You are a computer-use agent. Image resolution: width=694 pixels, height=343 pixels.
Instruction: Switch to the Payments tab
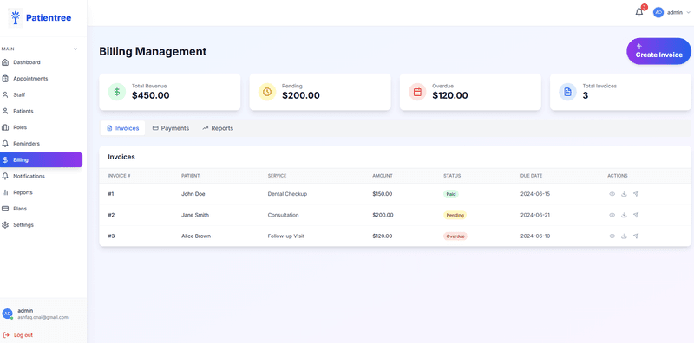170,128
